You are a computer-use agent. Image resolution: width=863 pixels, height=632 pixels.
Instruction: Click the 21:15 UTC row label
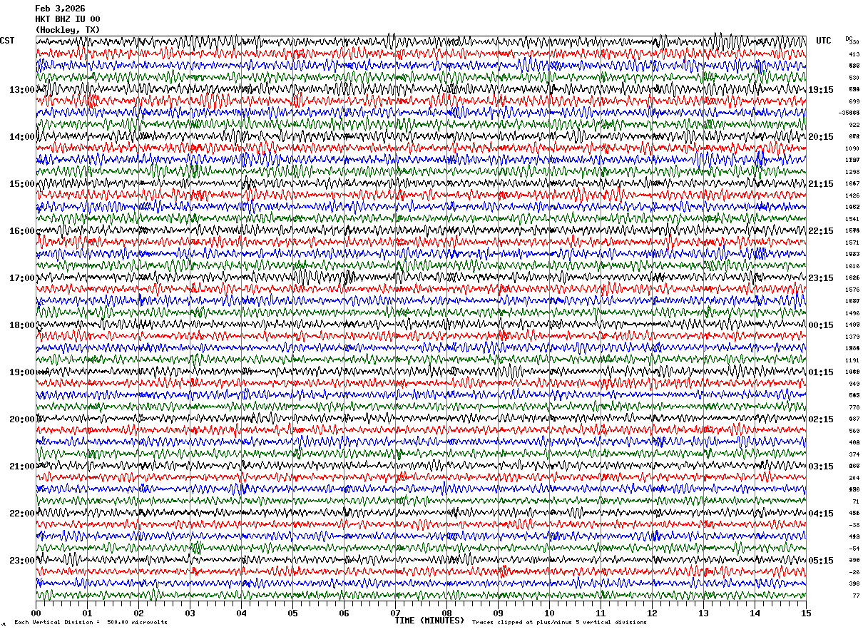tap(820, 184)
